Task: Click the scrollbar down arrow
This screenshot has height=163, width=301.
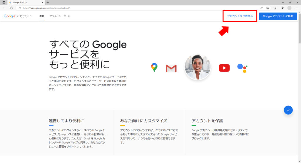Action: [300, 162]
